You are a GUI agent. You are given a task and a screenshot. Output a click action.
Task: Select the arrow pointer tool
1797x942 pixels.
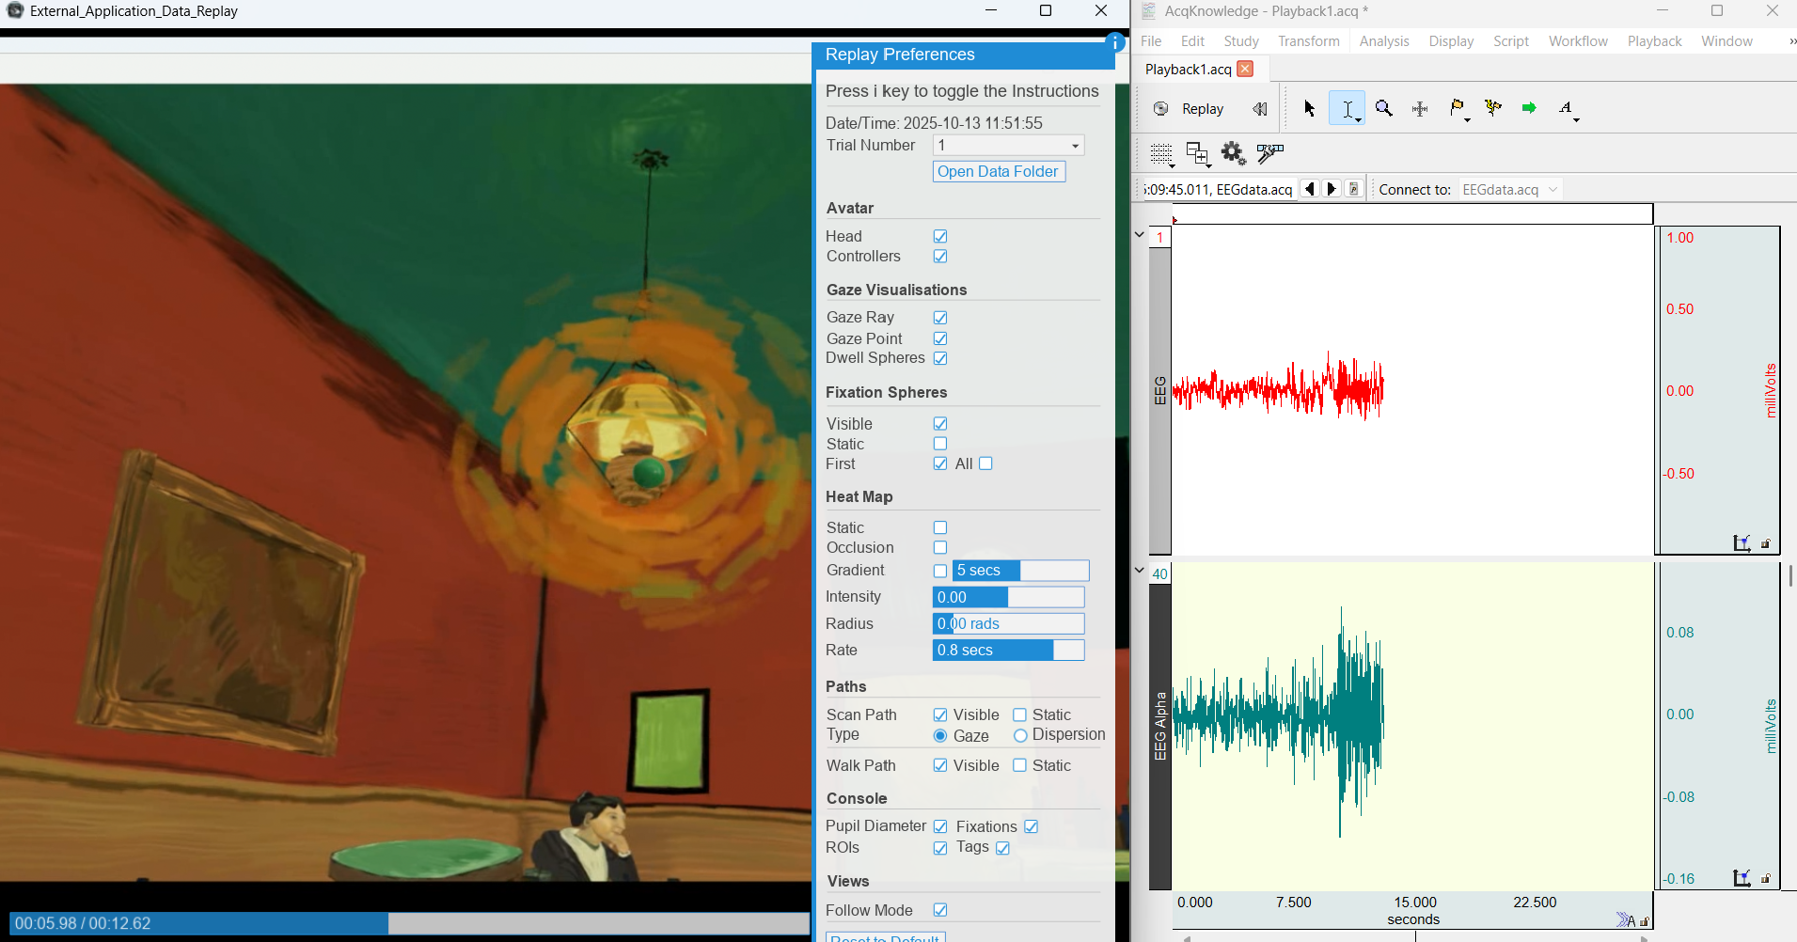click(1309, 109)
